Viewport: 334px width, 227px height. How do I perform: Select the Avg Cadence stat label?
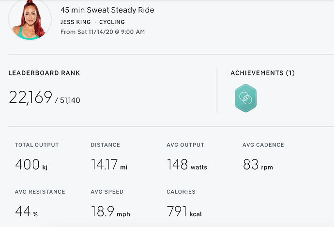tap(263, 144)
